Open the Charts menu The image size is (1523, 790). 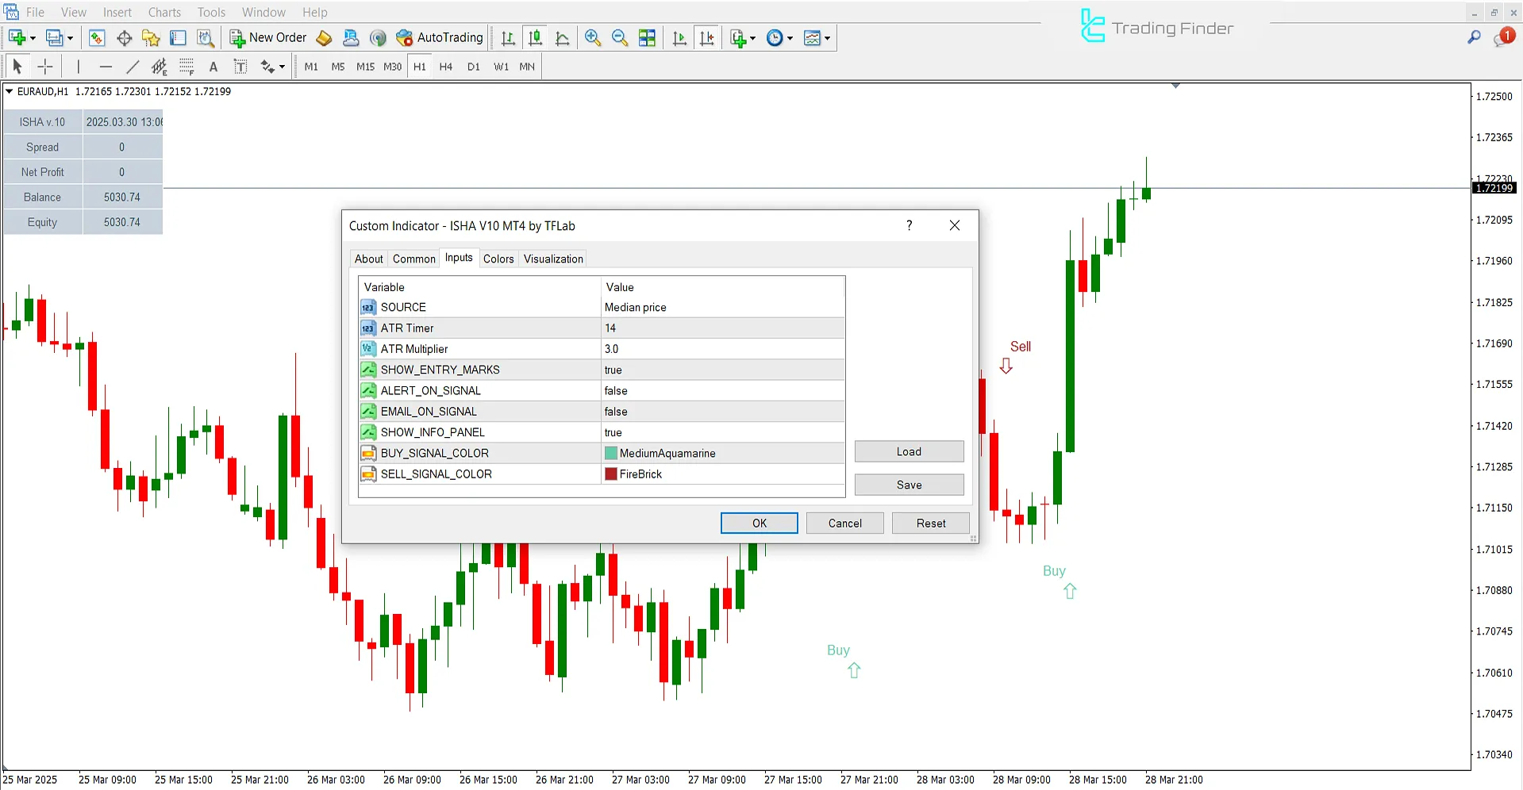pyautogui.click(x=163, y=12)
